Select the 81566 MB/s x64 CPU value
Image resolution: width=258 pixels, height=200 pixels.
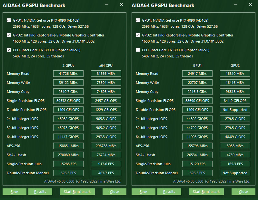tap(106, 74)
